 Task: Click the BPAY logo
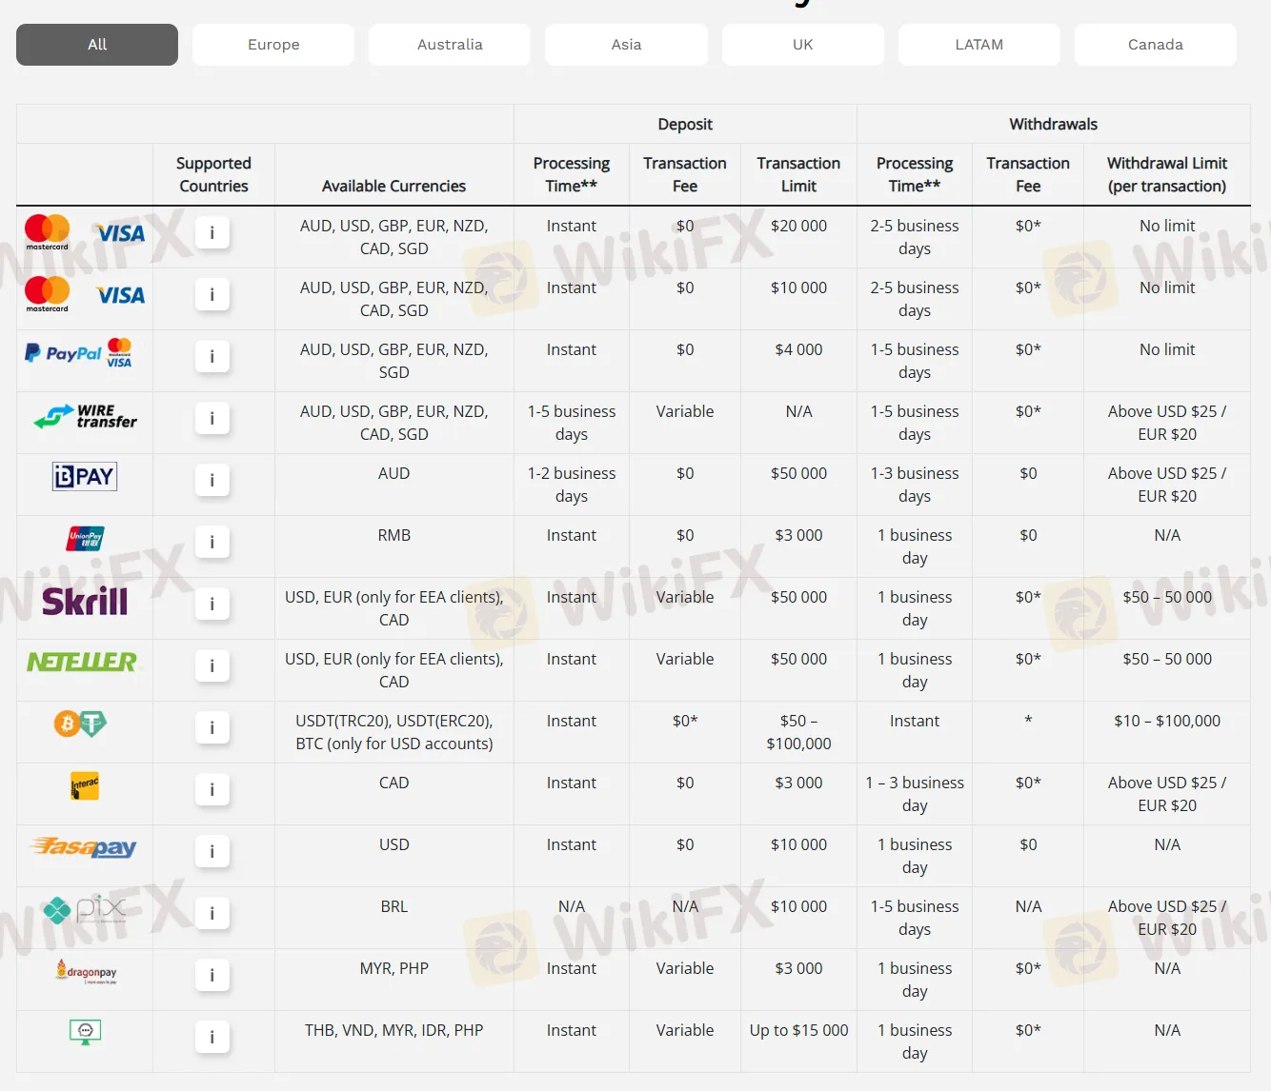[x=85, y=476]
